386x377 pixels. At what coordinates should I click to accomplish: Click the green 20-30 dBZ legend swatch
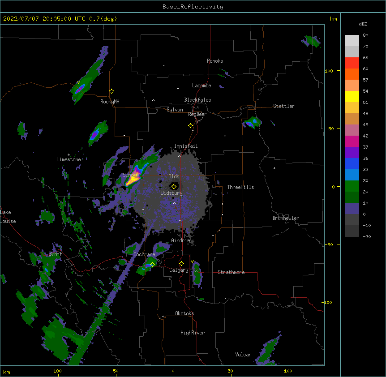tap(352, 186)
